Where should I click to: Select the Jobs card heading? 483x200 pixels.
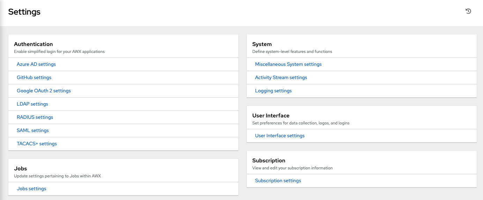[21, 169]
